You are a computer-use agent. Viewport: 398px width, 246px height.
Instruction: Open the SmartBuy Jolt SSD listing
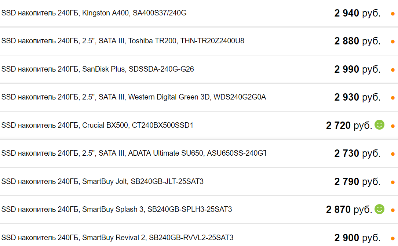(102, 181)
